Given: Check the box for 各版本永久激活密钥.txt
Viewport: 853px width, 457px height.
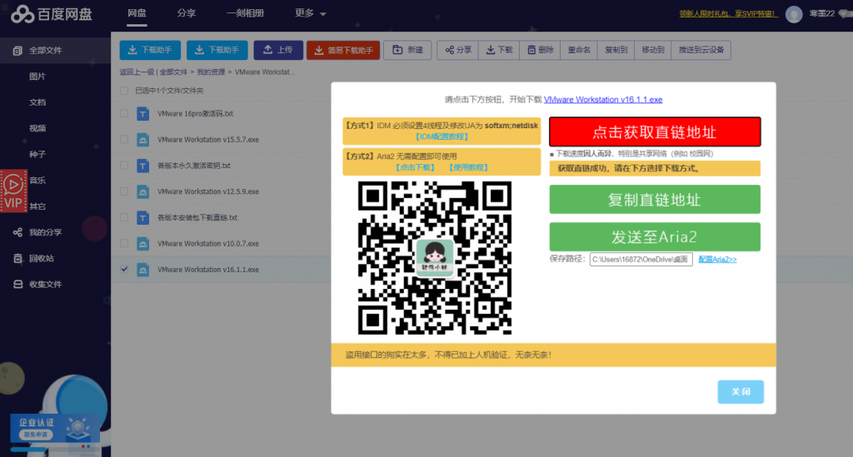Looking at the screenshot, I should tap(124, 166).
